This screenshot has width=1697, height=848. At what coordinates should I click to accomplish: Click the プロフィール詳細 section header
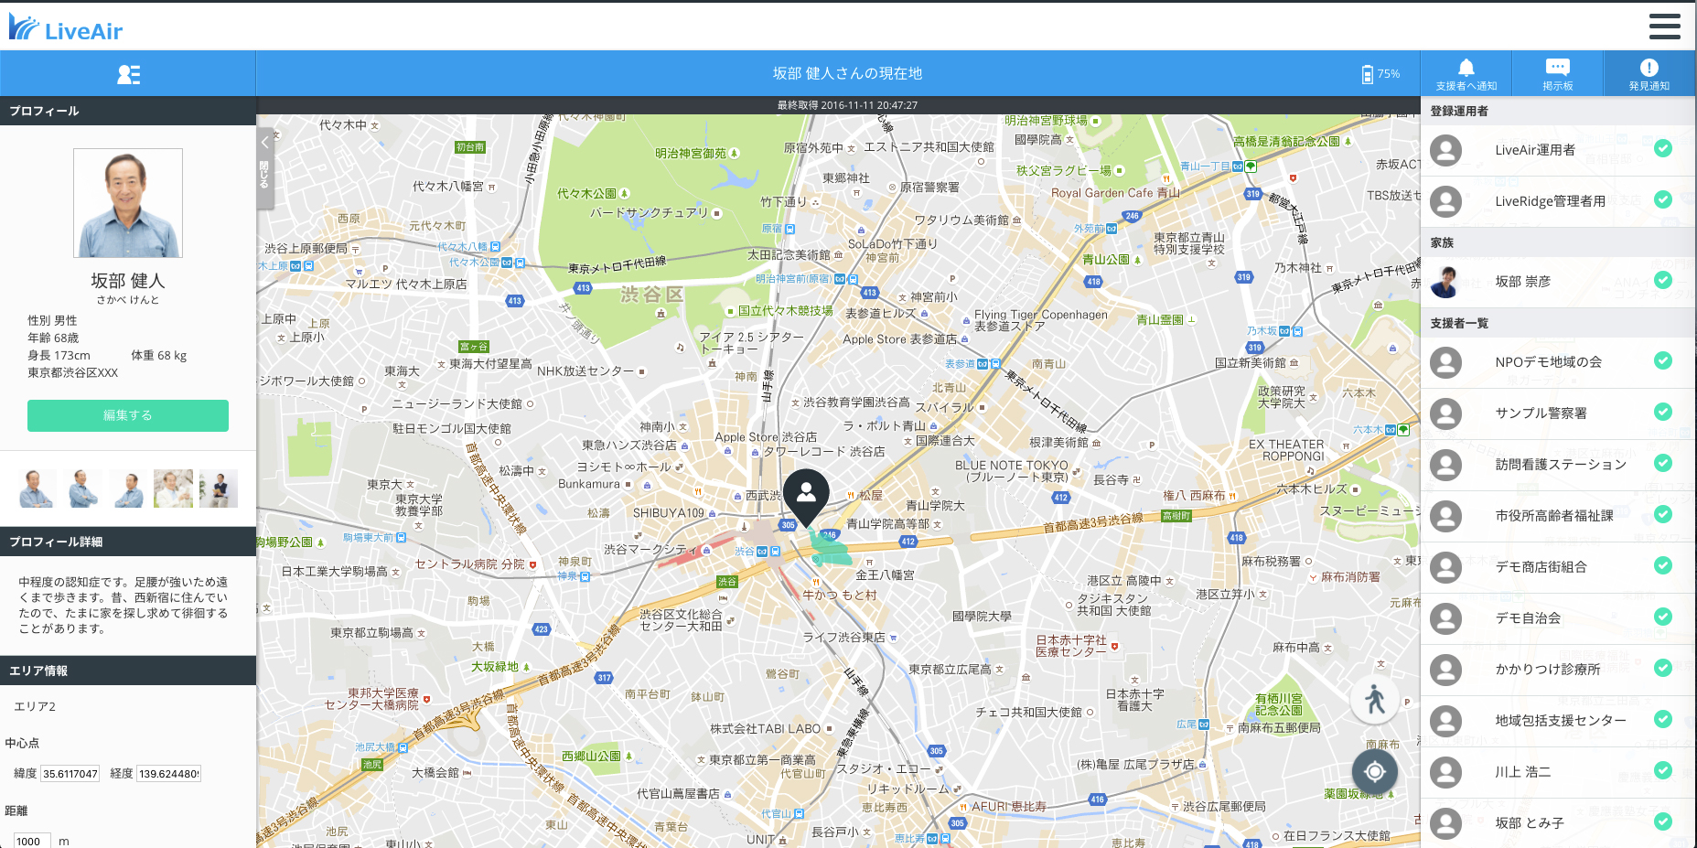(128, 542)
